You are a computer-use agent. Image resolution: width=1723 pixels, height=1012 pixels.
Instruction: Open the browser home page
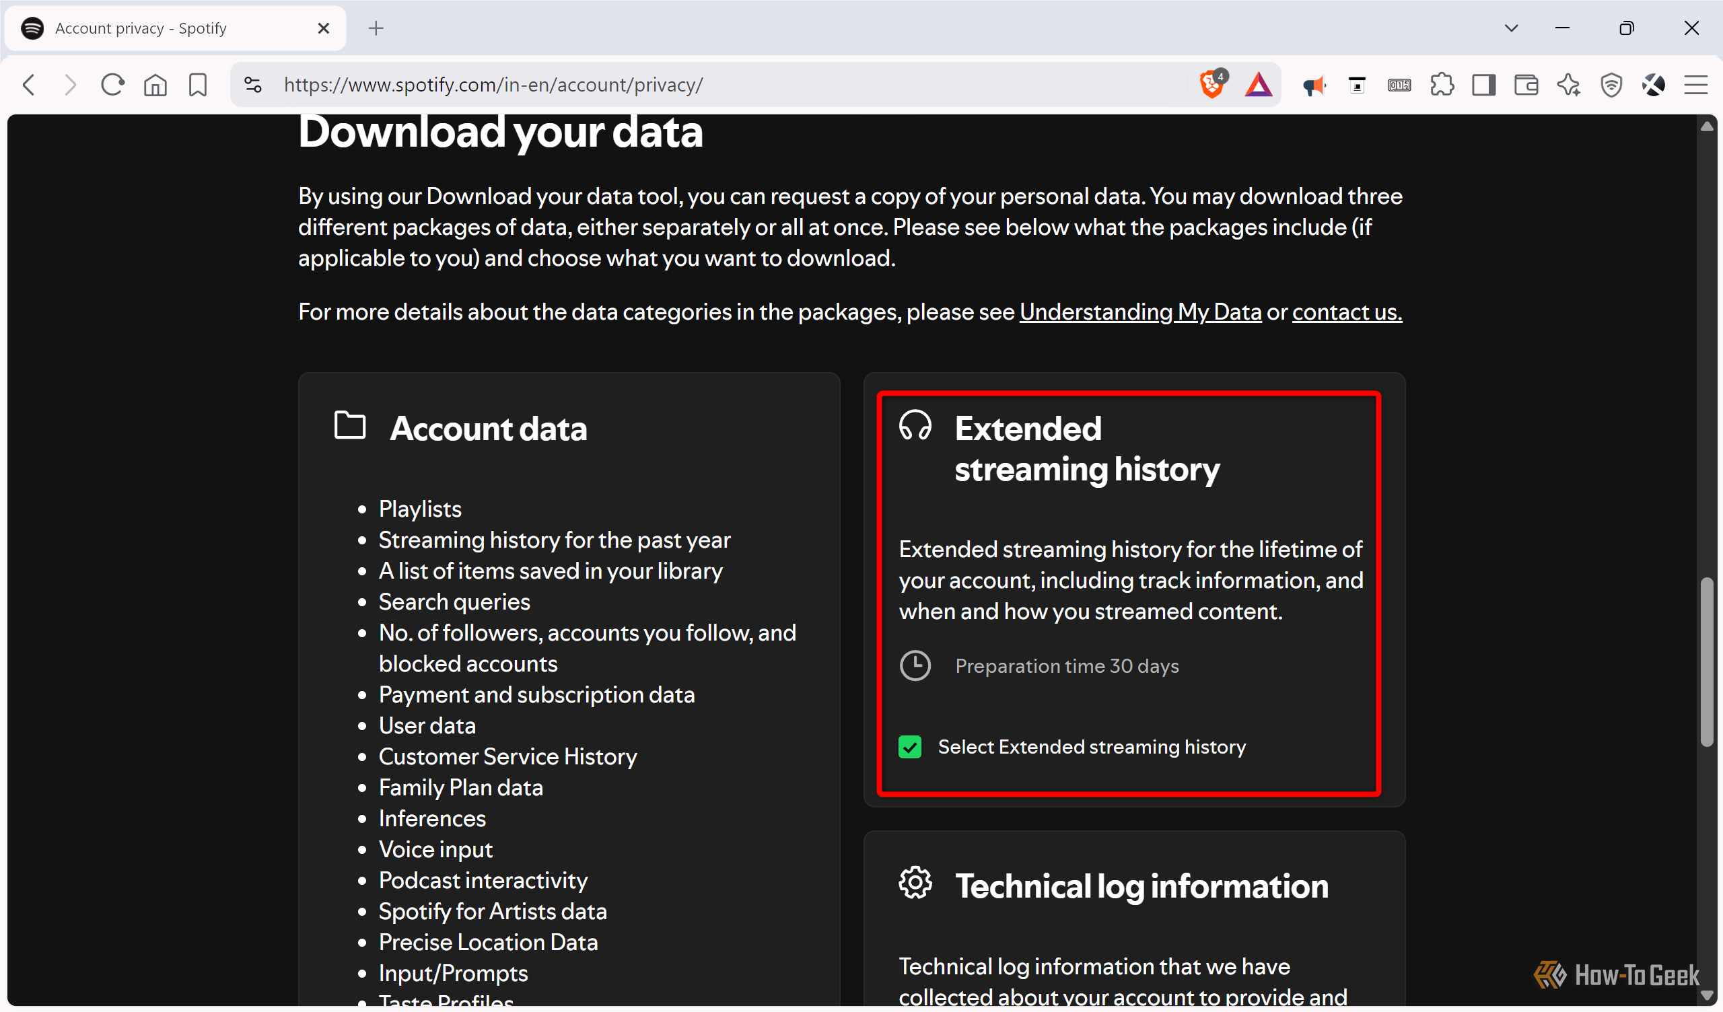click(x=155, y=85)
